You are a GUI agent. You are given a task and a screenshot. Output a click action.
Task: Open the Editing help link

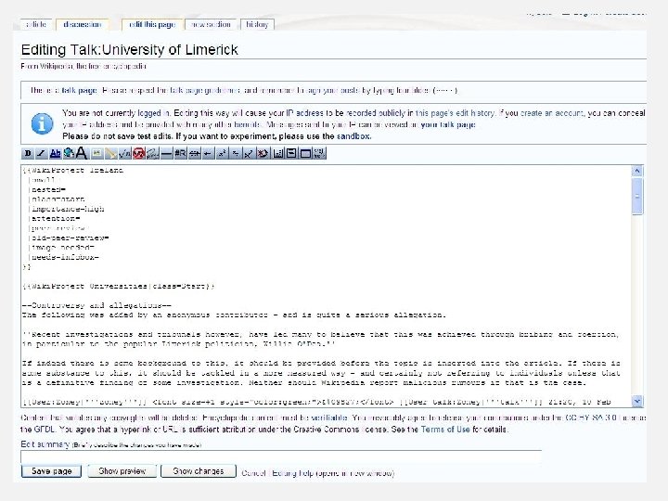292,473
